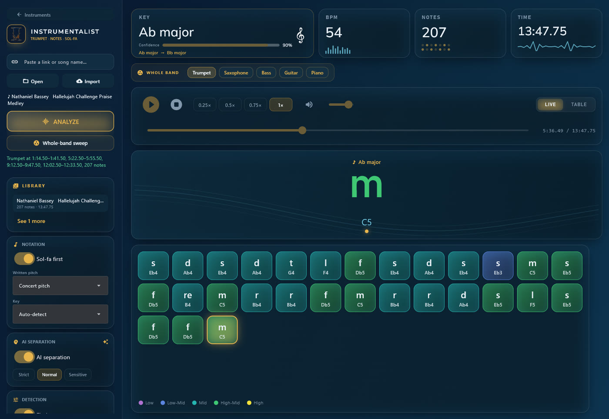Mute audio via the speaker icon
Screen dimensions: 609x419
309,105
